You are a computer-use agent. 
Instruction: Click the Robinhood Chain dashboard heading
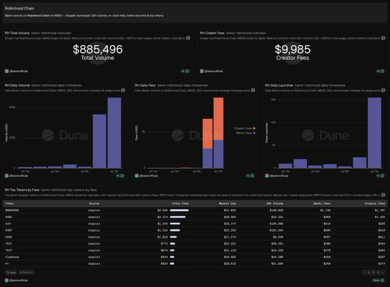point(19,9)
